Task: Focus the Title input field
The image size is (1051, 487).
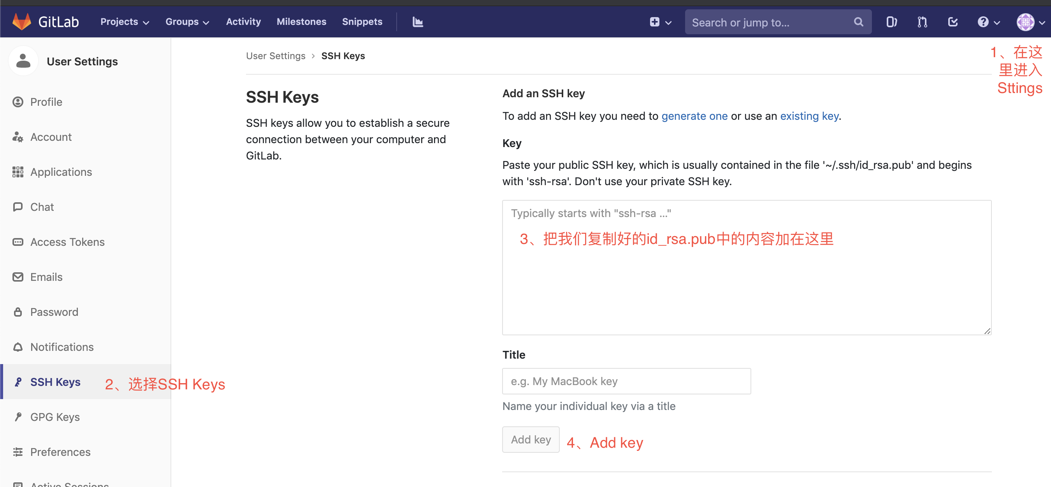Action: (626, 381)
